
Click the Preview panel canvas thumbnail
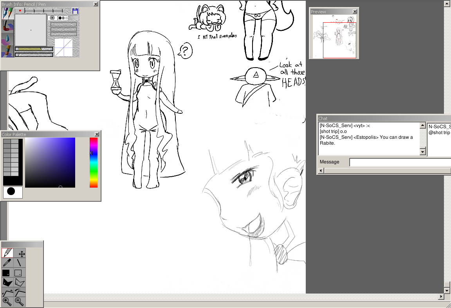[x=334, y=37]
